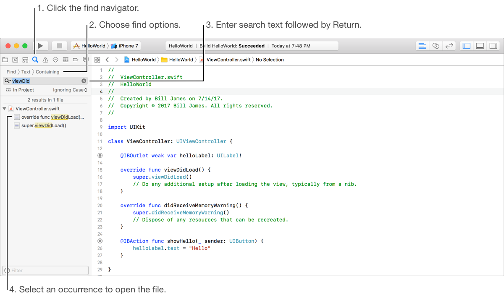Click No Selection in jump bar
Screen dimensions: 504x297
pyautogui.click(x=270, y=60)
